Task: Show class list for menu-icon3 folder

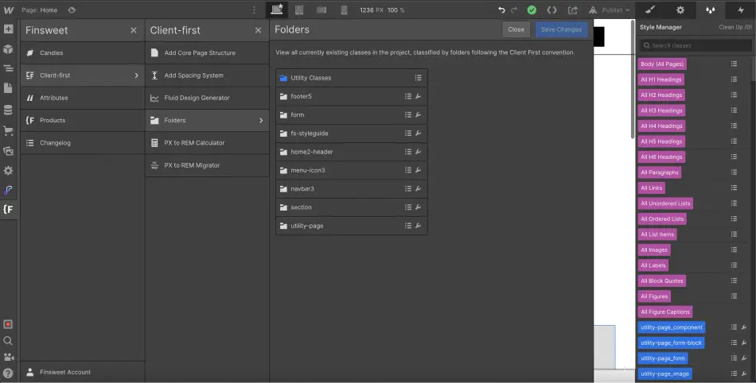Action: [408, 170]
